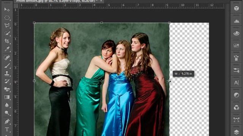Select the Quick Selection tool
This screenshot has width=243, height=136.
(x=7, y=33)
